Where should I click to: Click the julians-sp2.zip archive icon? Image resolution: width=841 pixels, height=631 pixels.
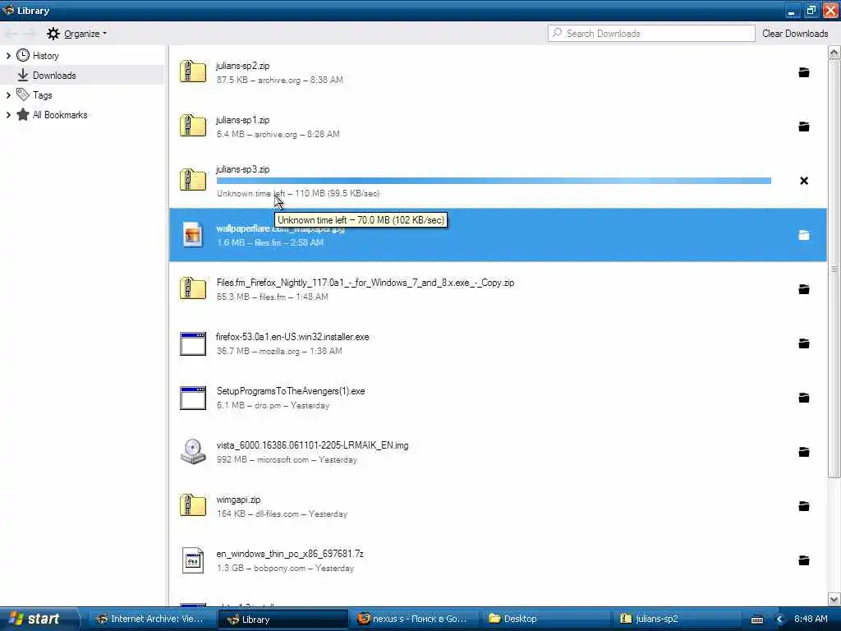pos(192,72)
